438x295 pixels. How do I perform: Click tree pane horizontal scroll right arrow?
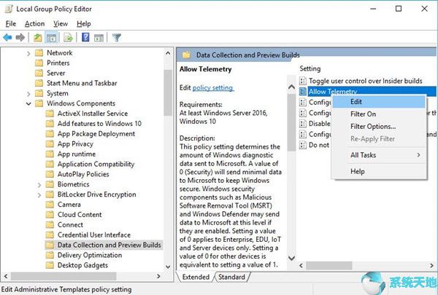pyautogui.click(x=158, y=276)
